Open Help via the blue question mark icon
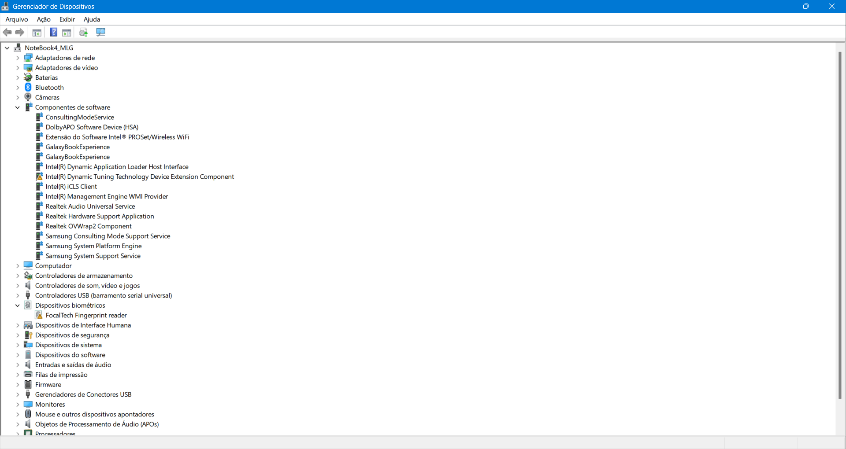 (x=54, y=32)
